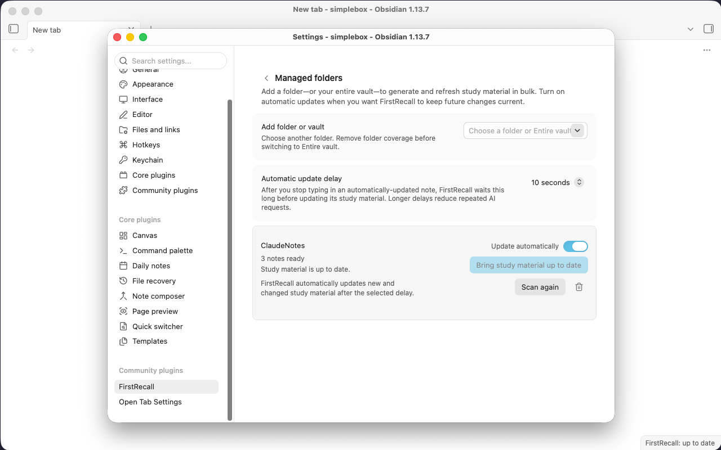
Task: Click the Managed folders heading
Action: 309,78
